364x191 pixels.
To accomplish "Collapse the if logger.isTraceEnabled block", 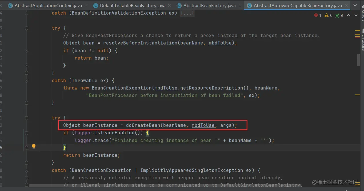I will 27,133.
